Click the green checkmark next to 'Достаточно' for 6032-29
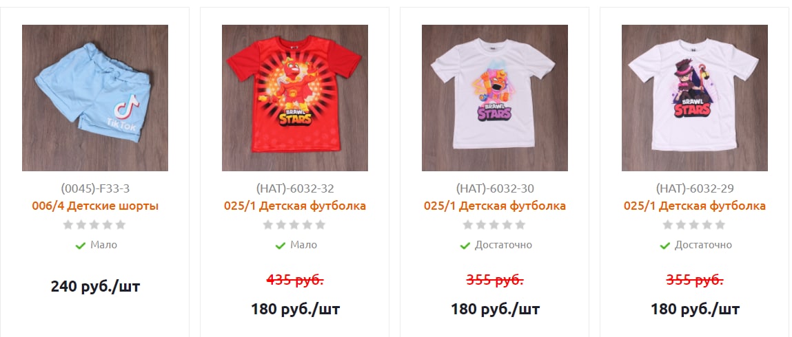792x337 pixels. click(664, 246)
